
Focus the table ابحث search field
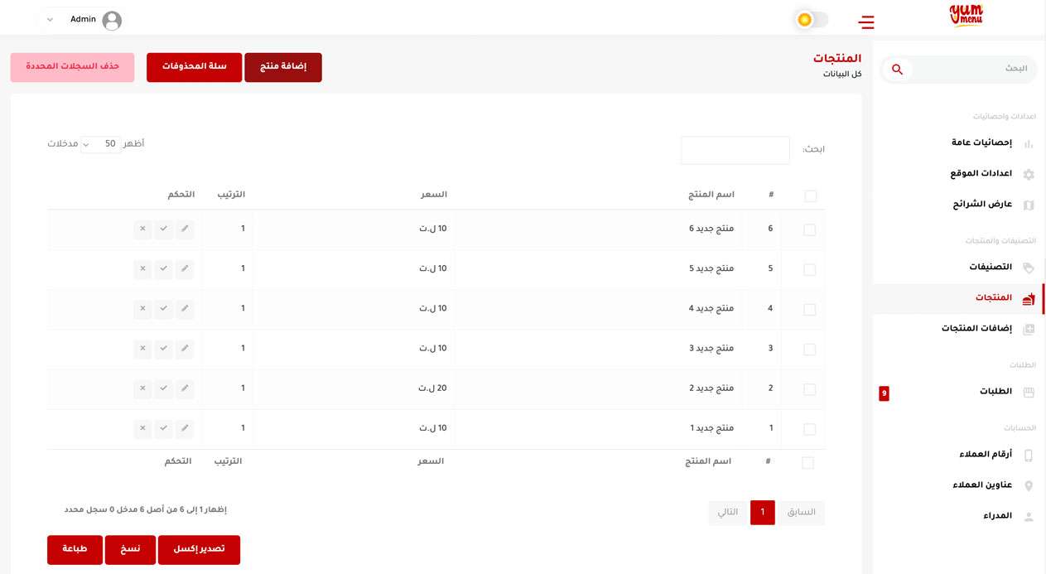click(735, 150)
